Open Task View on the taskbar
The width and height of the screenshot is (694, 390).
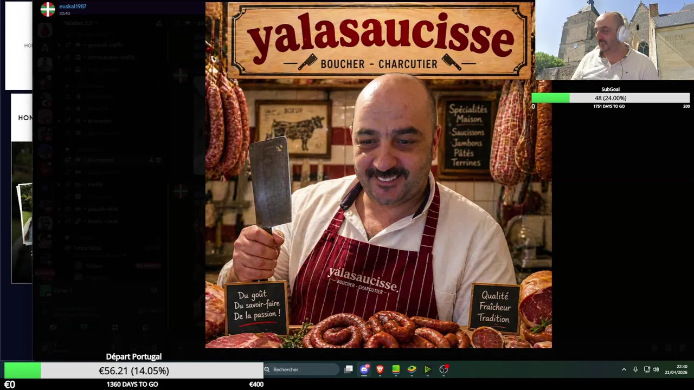(x=349, y=369)
